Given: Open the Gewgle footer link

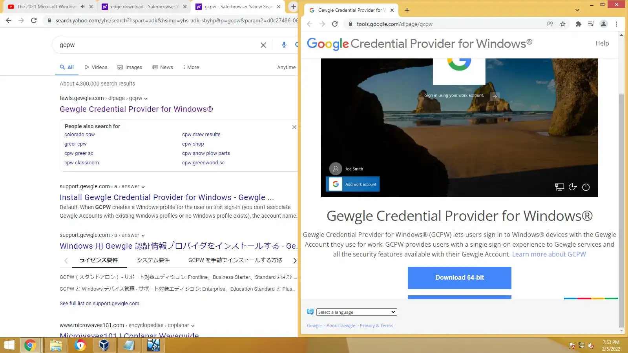Looking at the screenshot, I should [x=314, y=326].
